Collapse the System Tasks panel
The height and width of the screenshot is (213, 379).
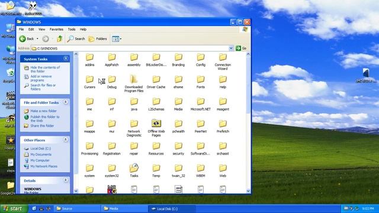[66, 59]
